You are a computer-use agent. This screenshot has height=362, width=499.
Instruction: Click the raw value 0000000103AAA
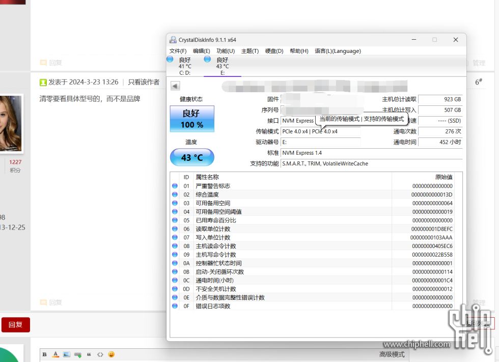431,238
